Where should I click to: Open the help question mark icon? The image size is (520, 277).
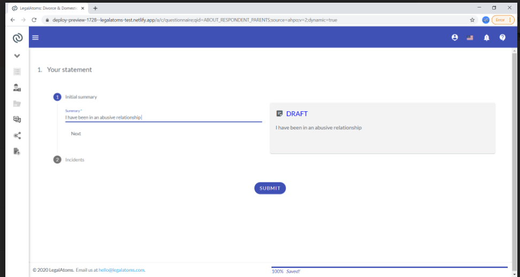(x=502, y=37)
